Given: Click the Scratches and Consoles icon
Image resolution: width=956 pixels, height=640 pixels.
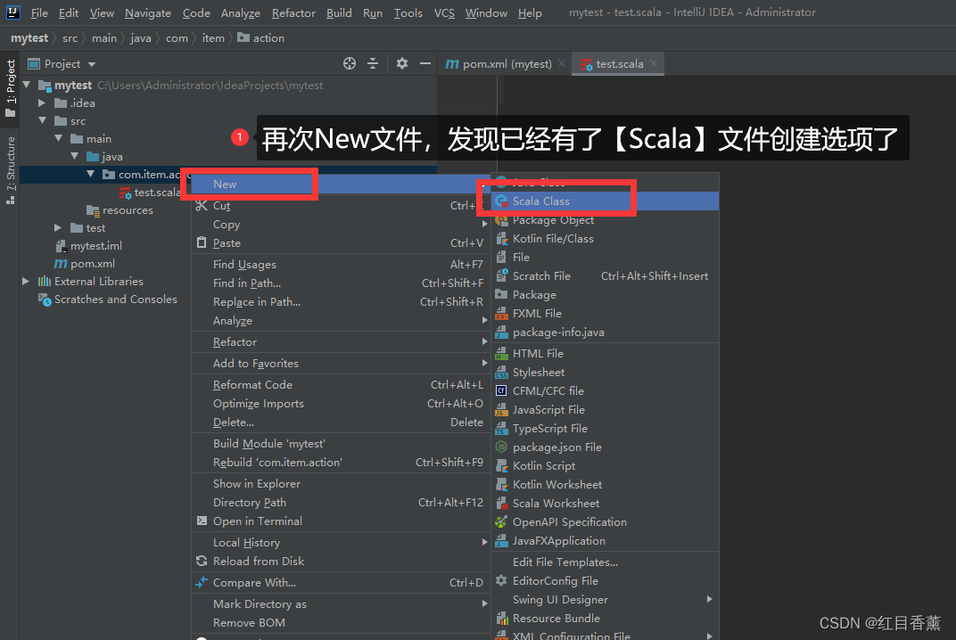Looking at the screenshot, I should 45,299.
